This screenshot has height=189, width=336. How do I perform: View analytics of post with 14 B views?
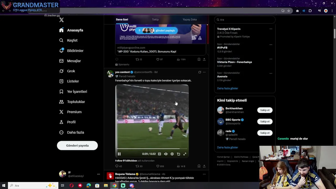pos(181,166)
